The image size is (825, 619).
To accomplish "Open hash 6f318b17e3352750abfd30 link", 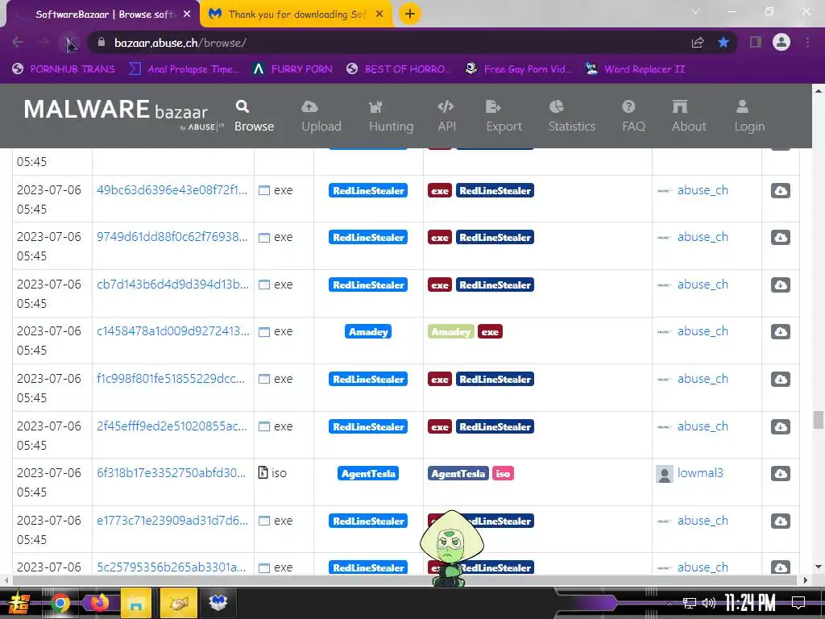I will point(172,472).
